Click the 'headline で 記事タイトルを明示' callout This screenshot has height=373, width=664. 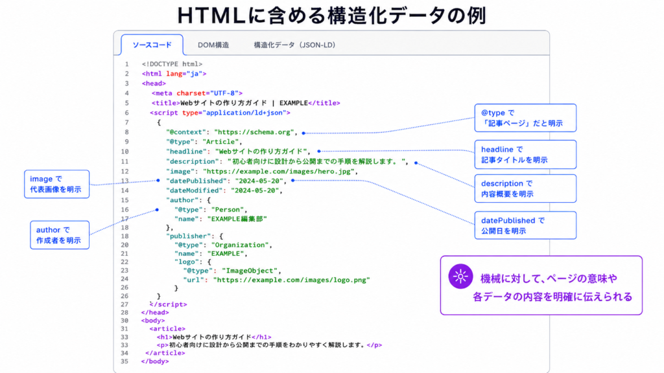tap(525, 154)
